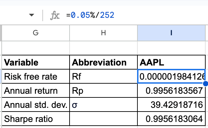Select the Rp abbreviation cell

[103, 91]
